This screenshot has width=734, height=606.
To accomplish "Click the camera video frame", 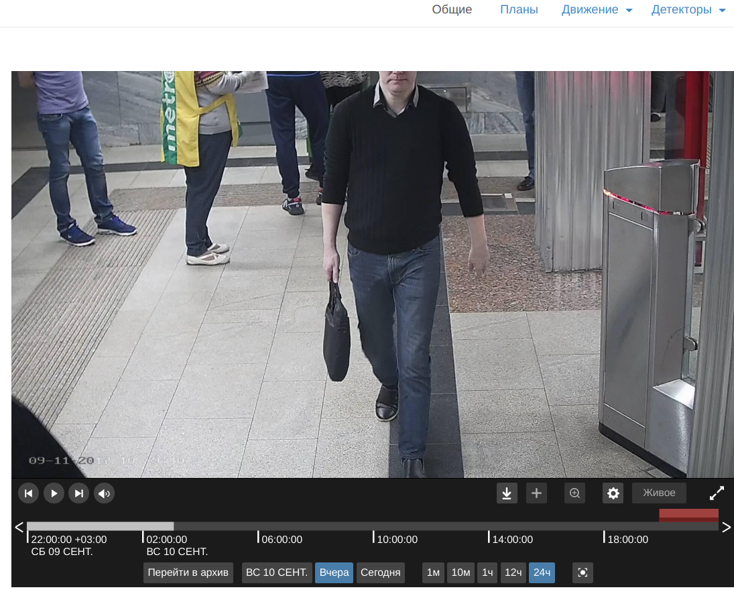I will (x=373, y=274).
